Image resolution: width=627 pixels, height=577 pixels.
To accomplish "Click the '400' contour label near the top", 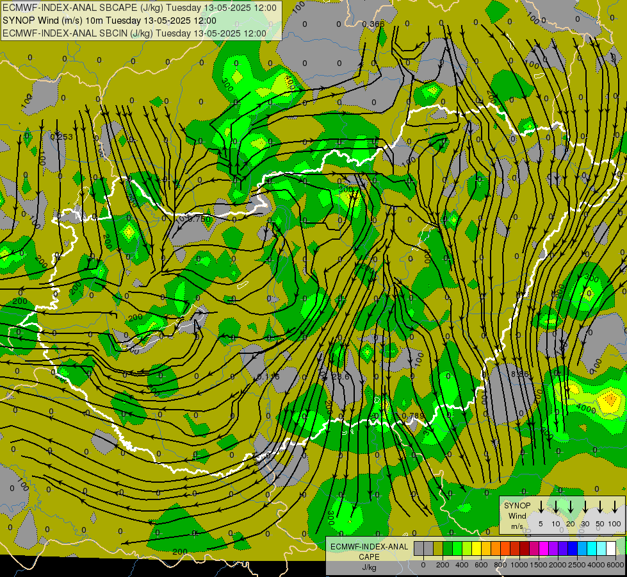I will pyautogui.click(x=289, y=83).
